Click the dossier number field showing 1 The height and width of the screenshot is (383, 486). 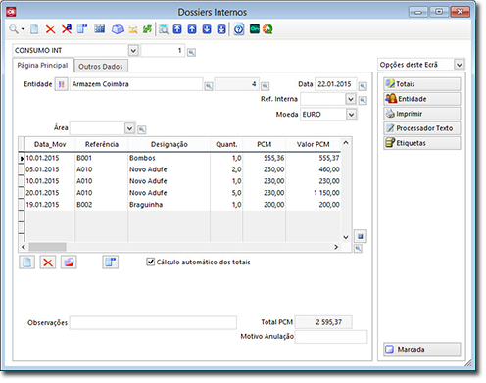coord(163,51)
